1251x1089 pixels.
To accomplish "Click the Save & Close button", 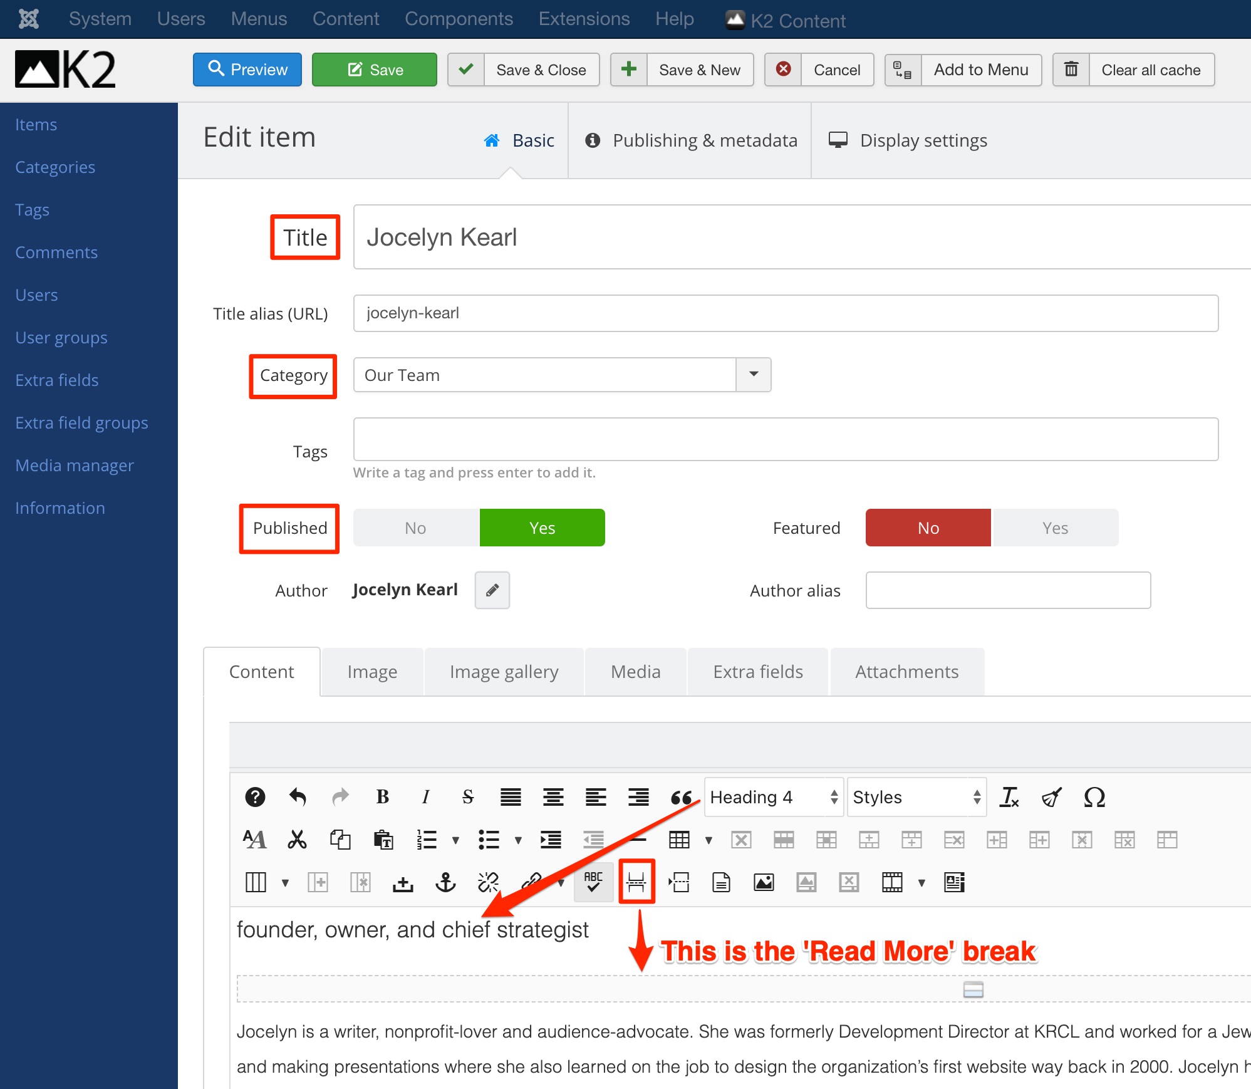I will [x=542, y=70].
